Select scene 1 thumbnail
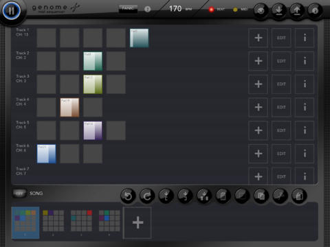The image size is (330, 247). click(x=25, y=222)
